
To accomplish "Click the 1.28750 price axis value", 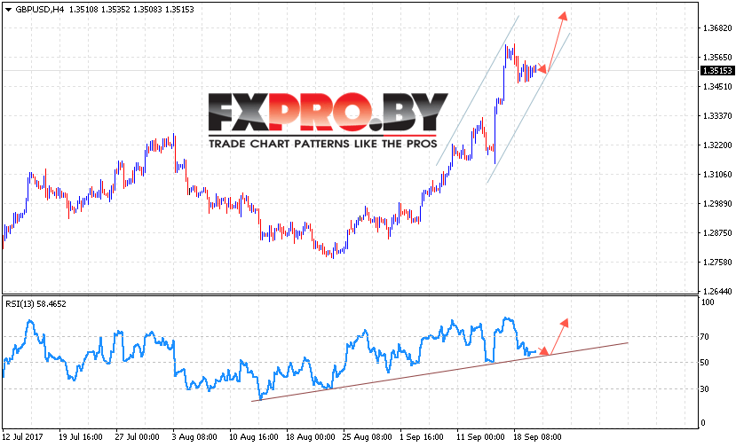I will point(716,232).
